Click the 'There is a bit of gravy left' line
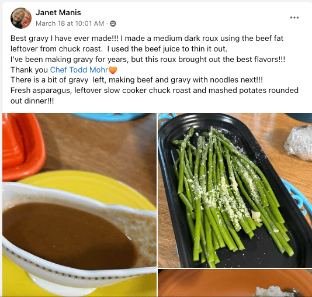The image size is (312, 297). tap(137, 80)
